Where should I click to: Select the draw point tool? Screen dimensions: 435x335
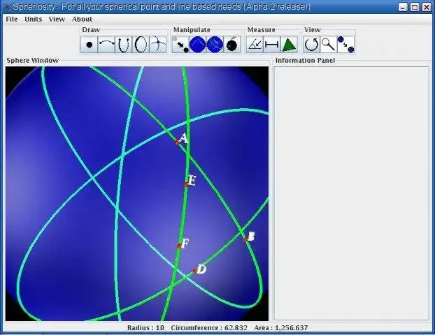[x=90, y=45]
